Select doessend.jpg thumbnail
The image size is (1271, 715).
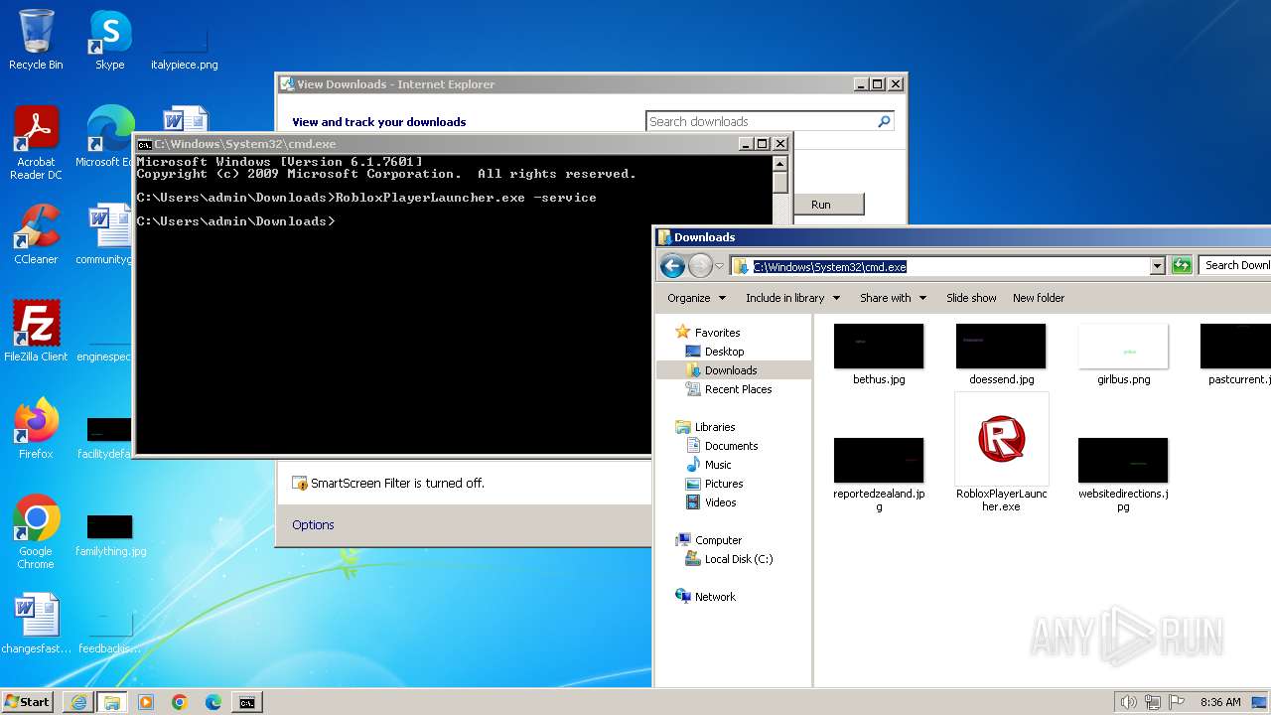[x=1002, y=355]
